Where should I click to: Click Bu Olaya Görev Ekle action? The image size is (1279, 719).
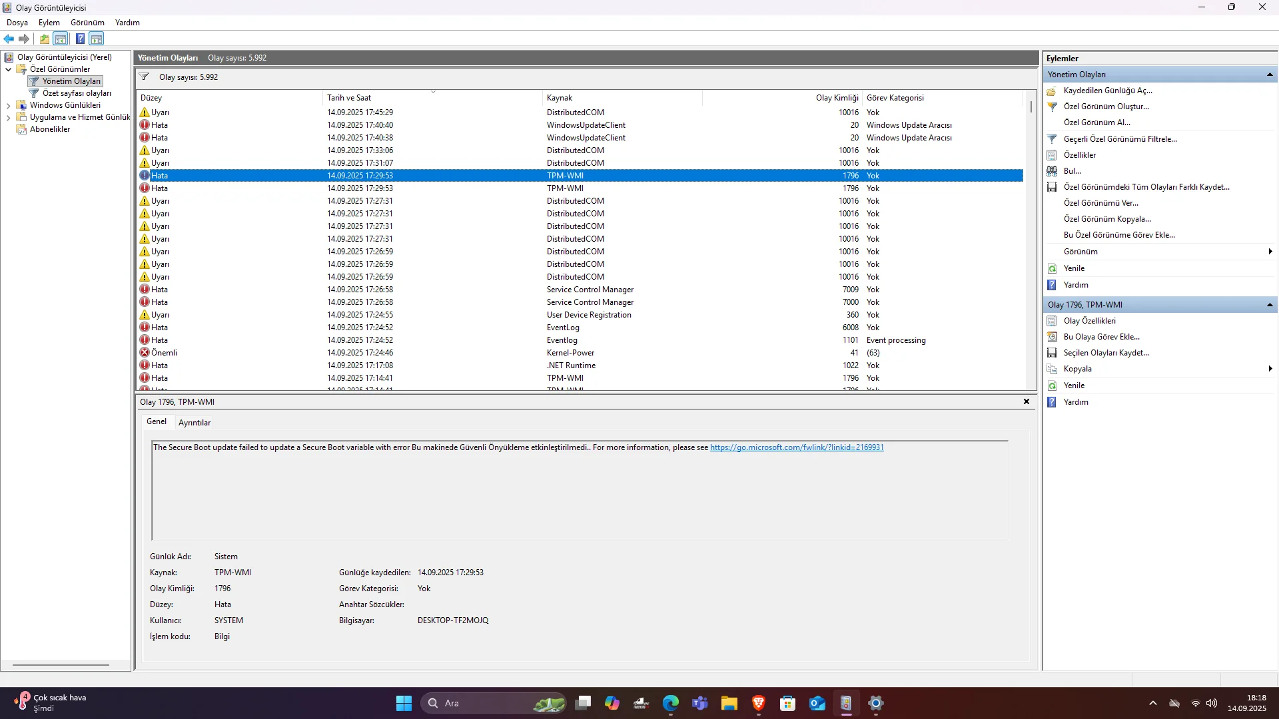click(x=1101, y=337)
